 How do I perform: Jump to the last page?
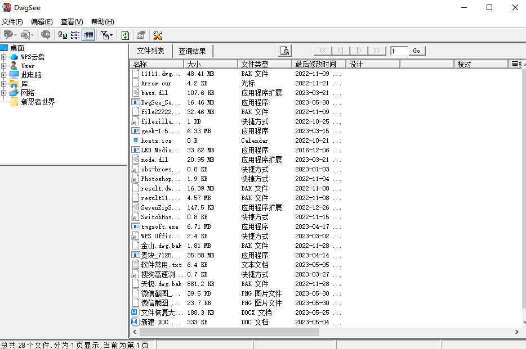[x=377, y=51]
